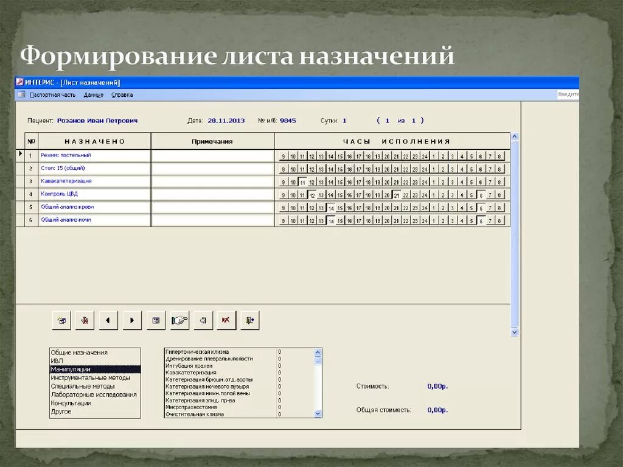
Task: Toggle hour 20 in Общий анализ мочи row
Action: click(387, 221)
